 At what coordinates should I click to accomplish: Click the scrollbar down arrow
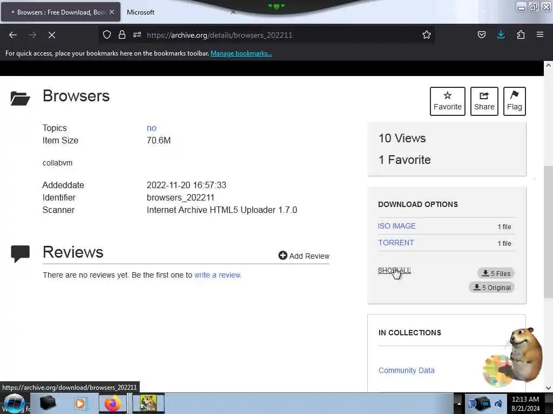[x=548, y=388]
